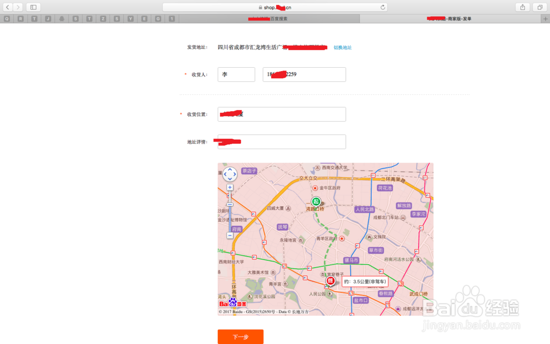
Task: Open the Safari share menu
Action: [522, 7]
